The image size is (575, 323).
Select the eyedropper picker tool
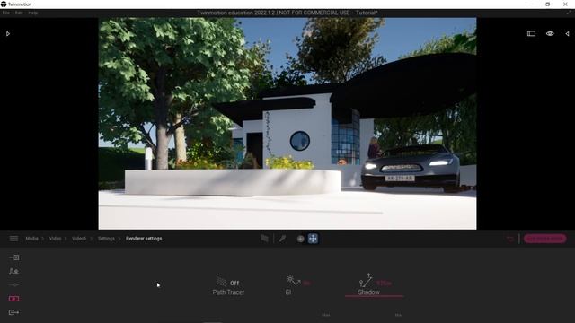click(282, 239)
